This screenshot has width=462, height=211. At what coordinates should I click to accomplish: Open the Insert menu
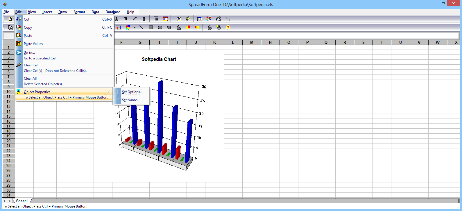47,12
